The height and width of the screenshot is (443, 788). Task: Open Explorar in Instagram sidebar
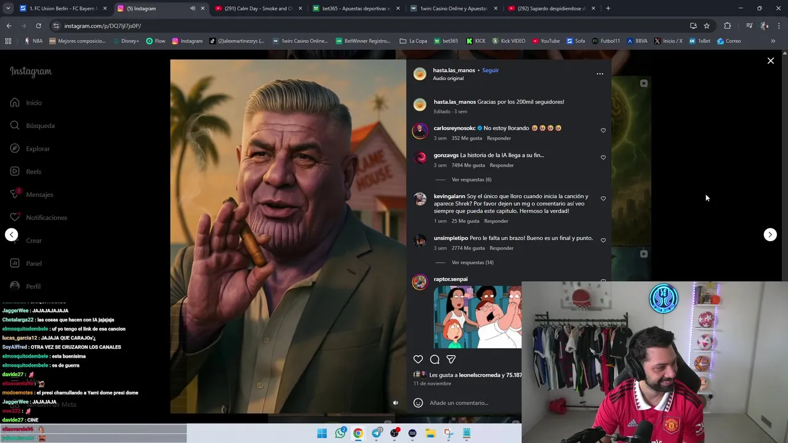coord(30,149)
